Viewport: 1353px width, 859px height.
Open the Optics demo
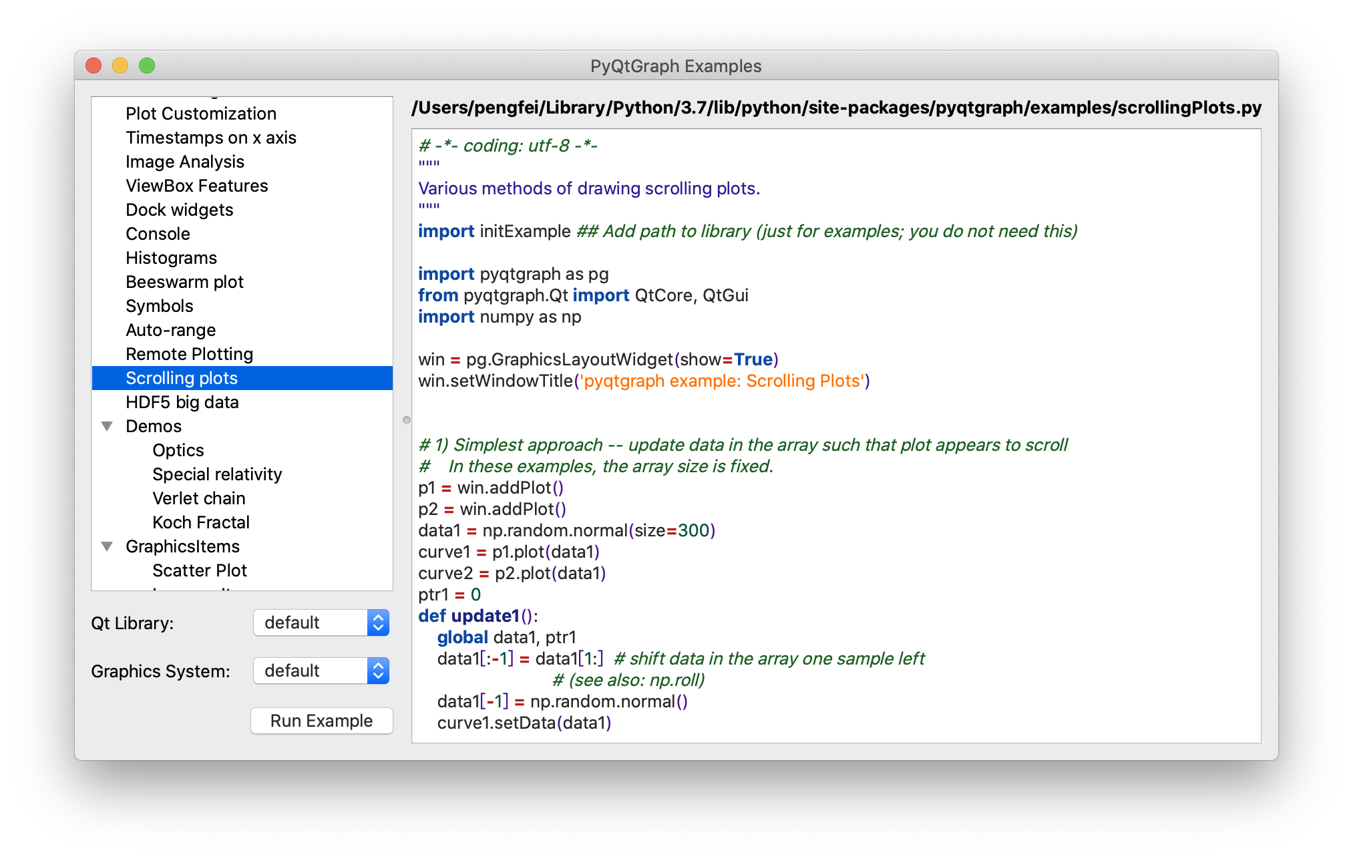click(178, 450)
